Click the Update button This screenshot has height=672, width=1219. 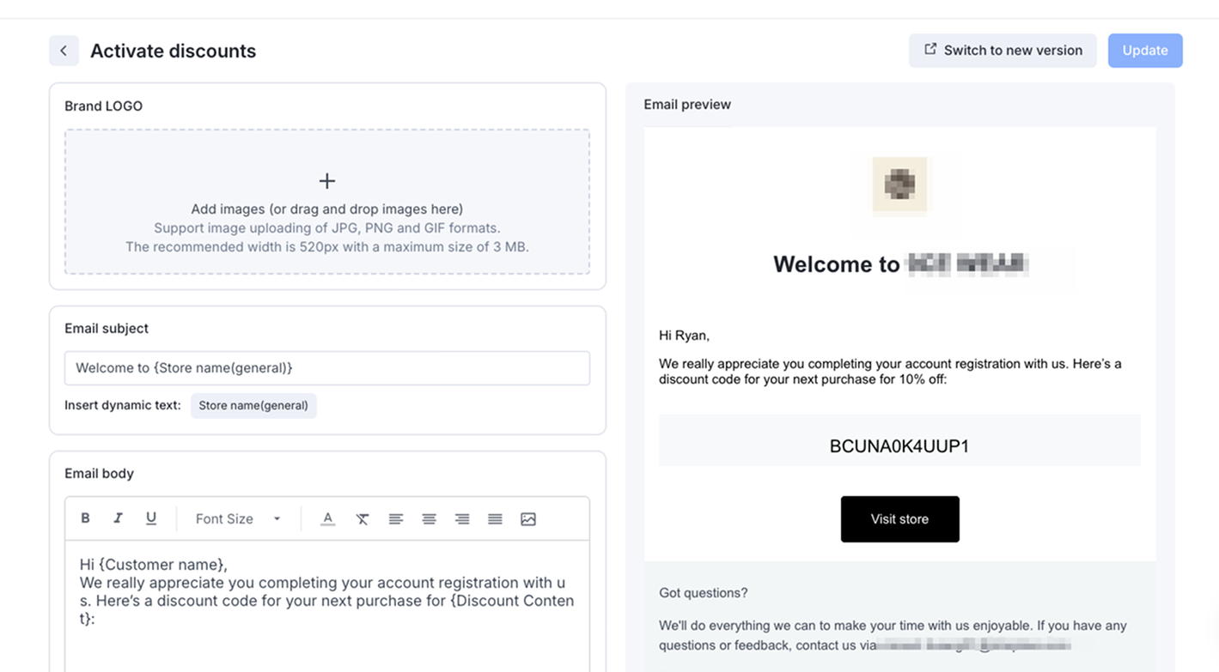1144,51
